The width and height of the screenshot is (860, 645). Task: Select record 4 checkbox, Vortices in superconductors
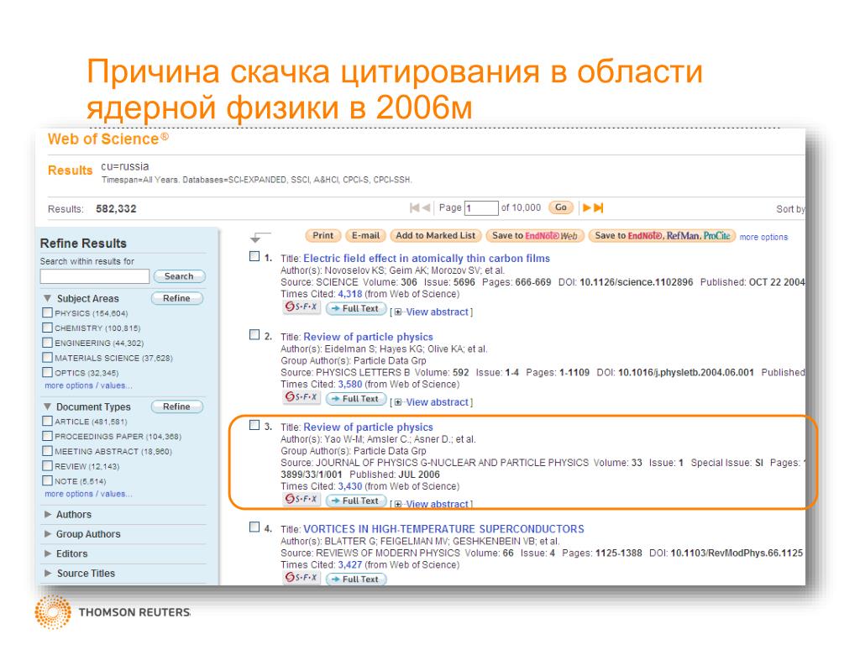click(x=254, y=527)
